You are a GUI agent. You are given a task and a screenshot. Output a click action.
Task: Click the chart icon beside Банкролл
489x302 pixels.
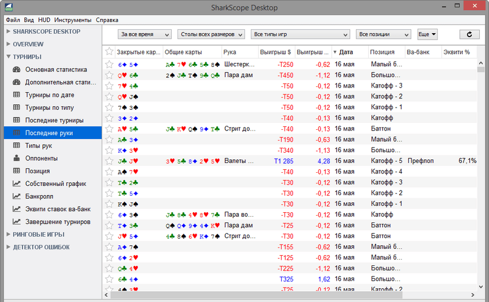17,196
